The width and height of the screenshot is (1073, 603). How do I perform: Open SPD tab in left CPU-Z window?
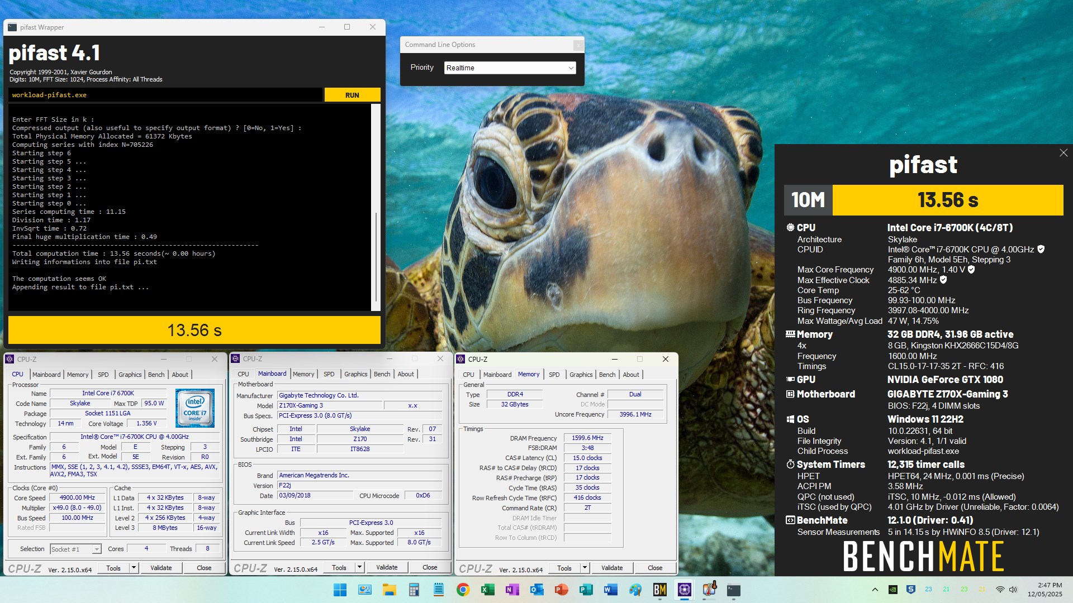103,375
